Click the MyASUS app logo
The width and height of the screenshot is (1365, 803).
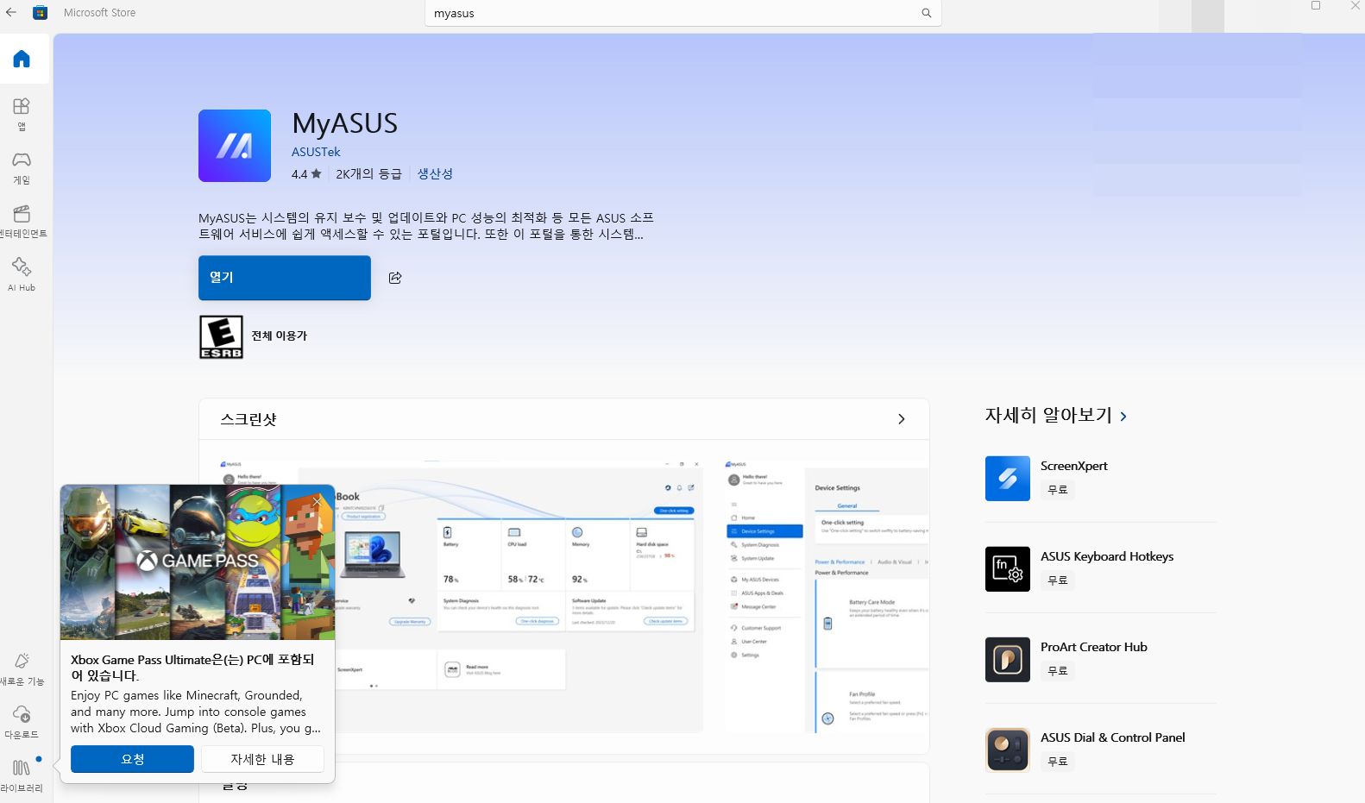tap(235, 146)
